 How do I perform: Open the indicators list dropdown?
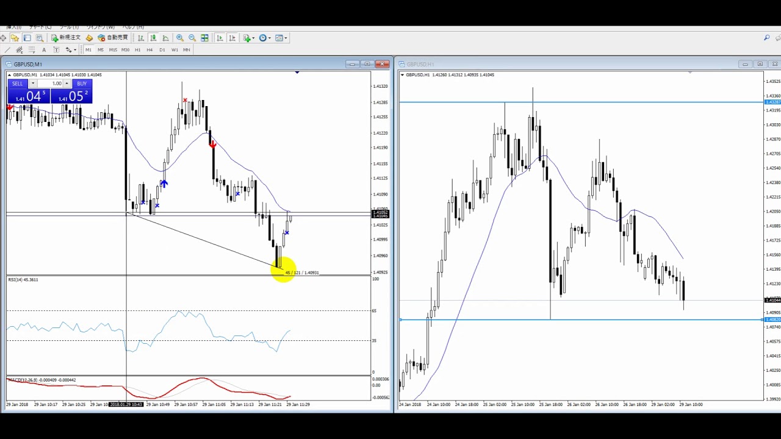248,38
